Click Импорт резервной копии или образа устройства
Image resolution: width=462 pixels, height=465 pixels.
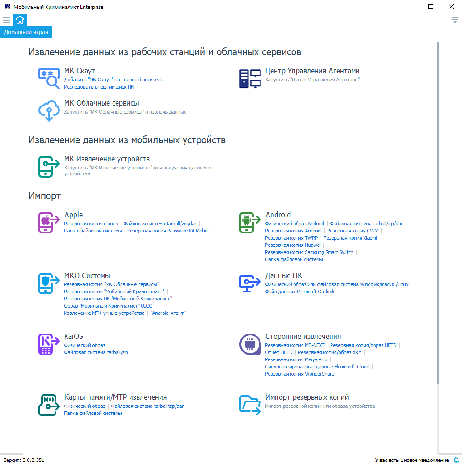[x=320, y=406]
